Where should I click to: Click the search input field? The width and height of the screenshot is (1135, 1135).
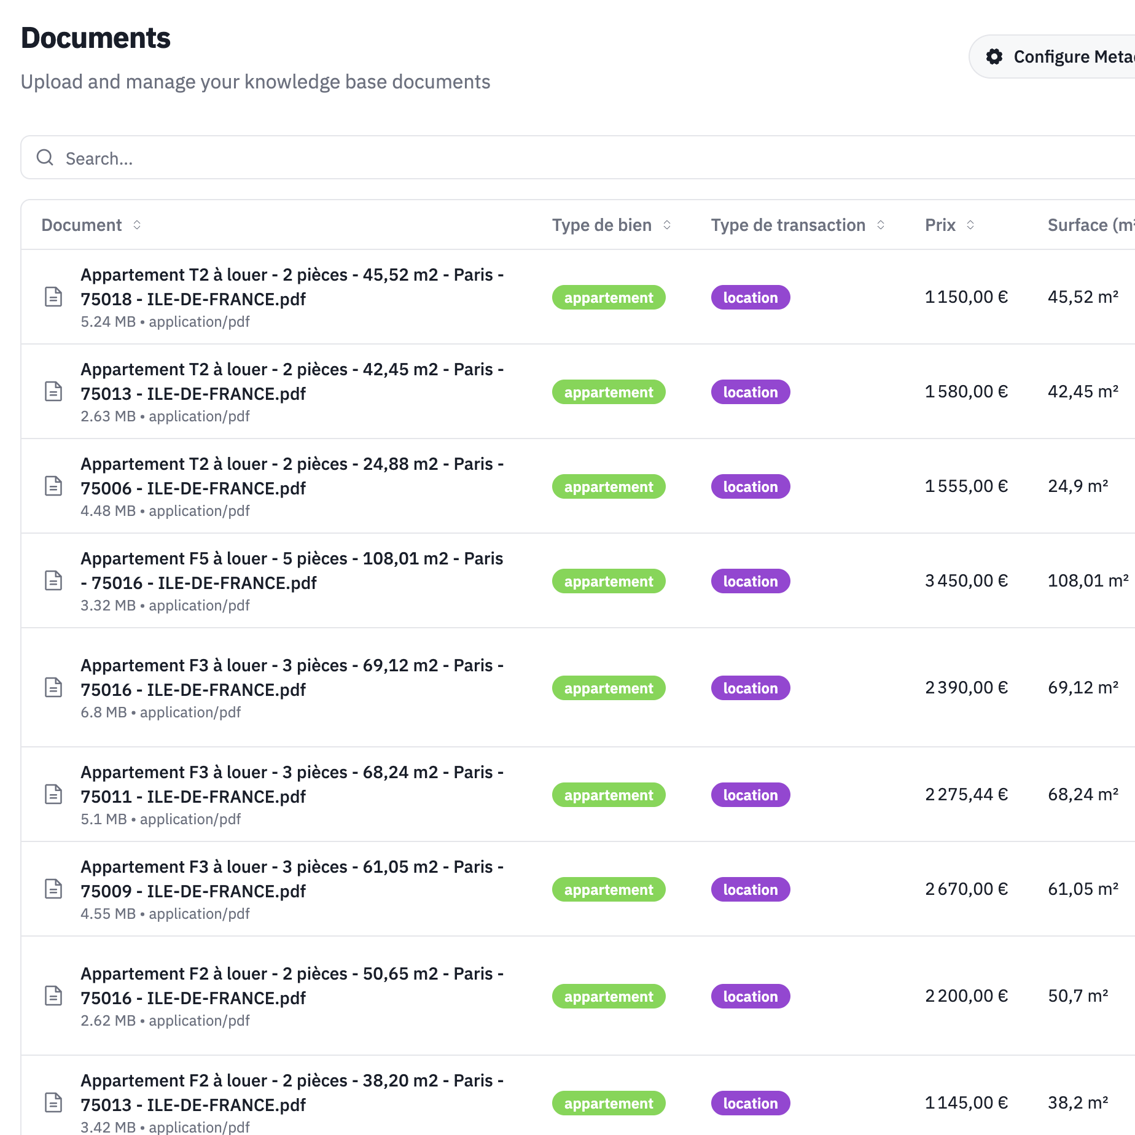369,158
